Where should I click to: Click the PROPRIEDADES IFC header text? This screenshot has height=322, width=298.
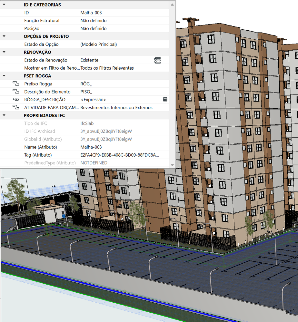point(45,115)
